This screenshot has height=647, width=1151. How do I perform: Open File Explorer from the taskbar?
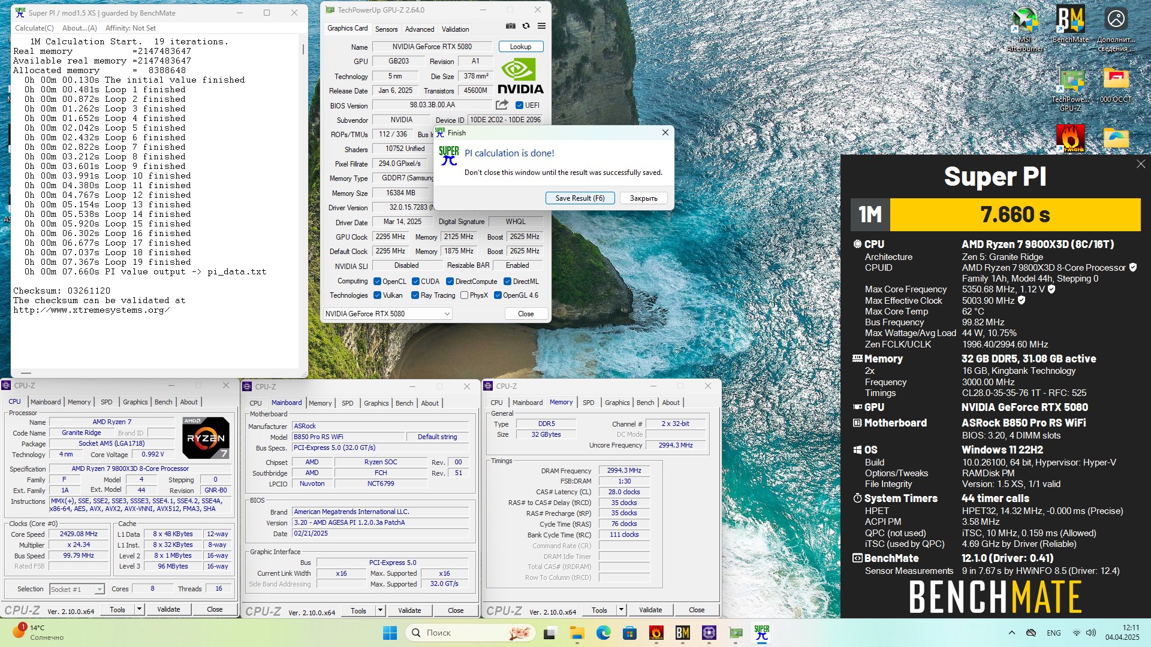pos(577,633)
